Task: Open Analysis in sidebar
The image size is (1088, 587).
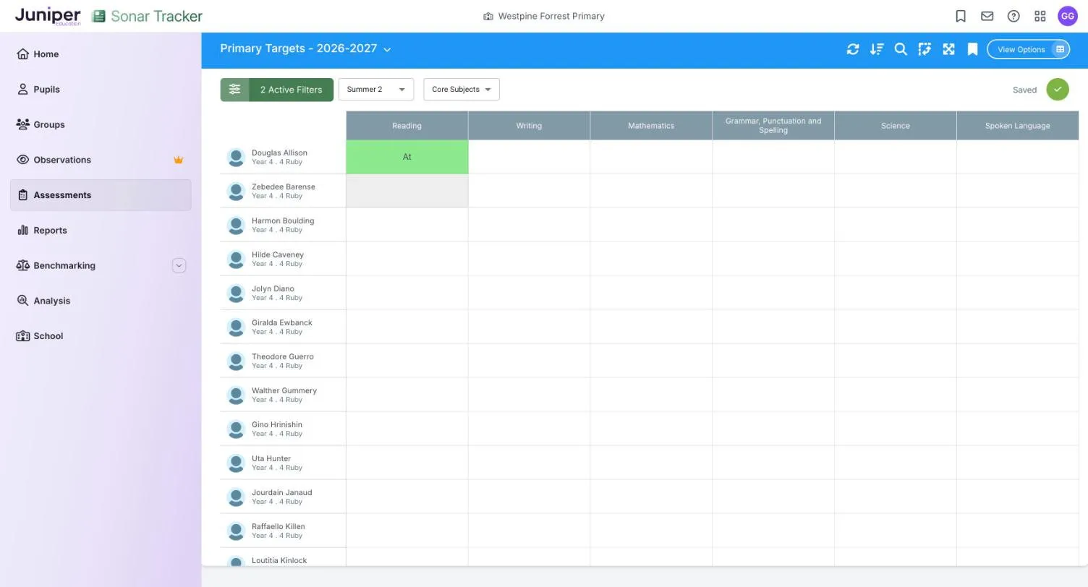Action: (x=101, y=301)
